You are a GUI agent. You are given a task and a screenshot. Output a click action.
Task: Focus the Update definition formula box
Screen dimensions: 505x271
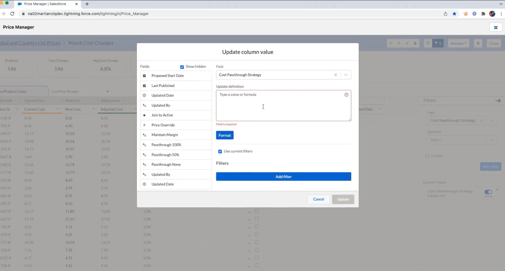point(283,106)
